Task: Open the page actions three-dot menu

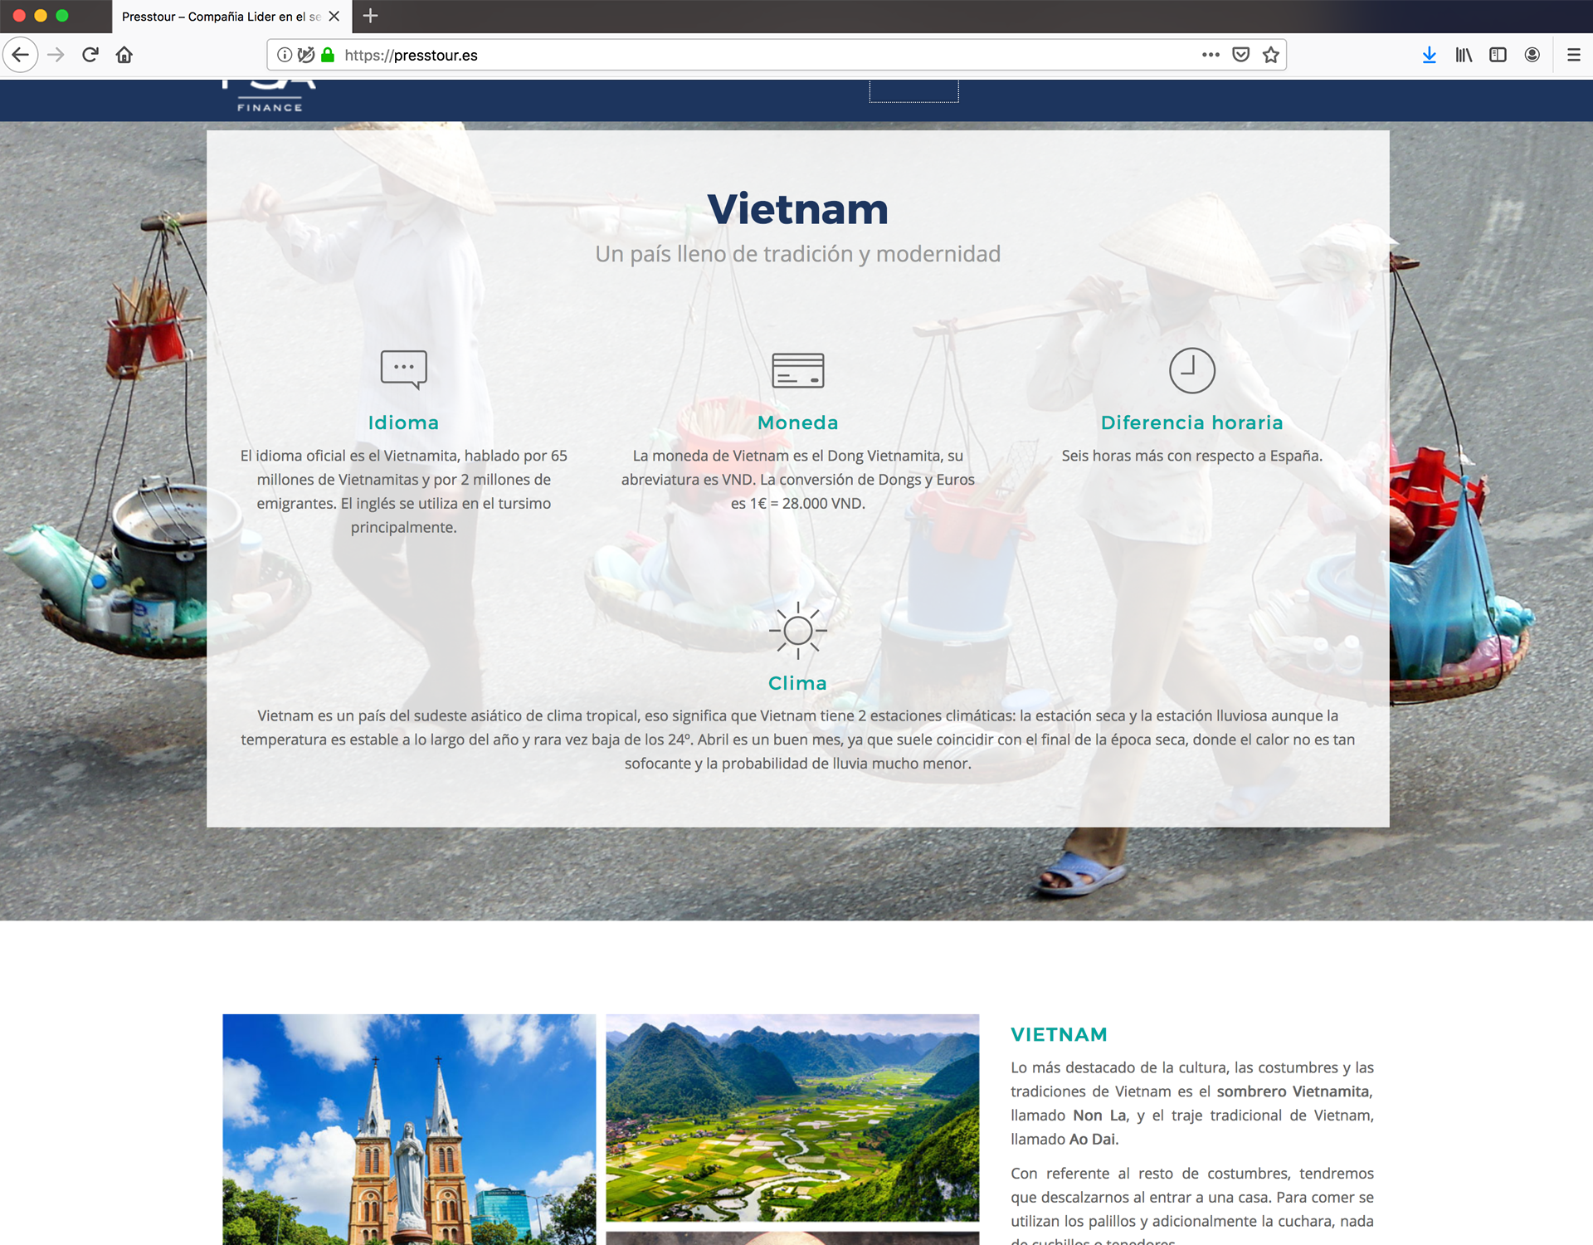Action: (x=1211, y=55)
